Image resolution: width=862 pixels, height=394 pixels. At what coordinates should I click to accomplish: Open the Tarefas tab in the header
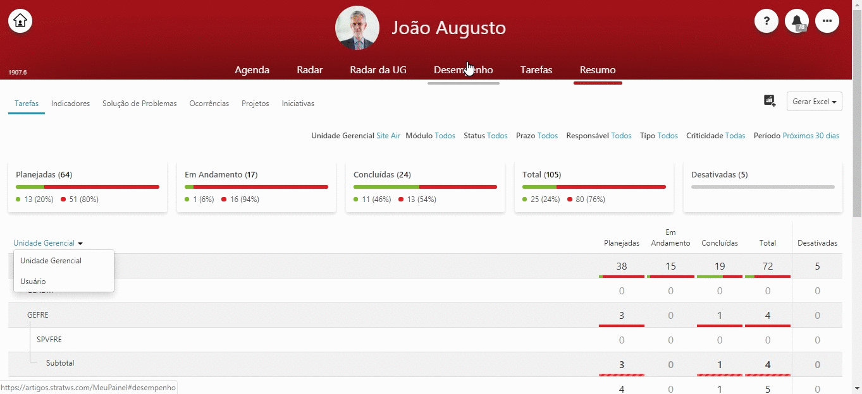tap(536, 70)
